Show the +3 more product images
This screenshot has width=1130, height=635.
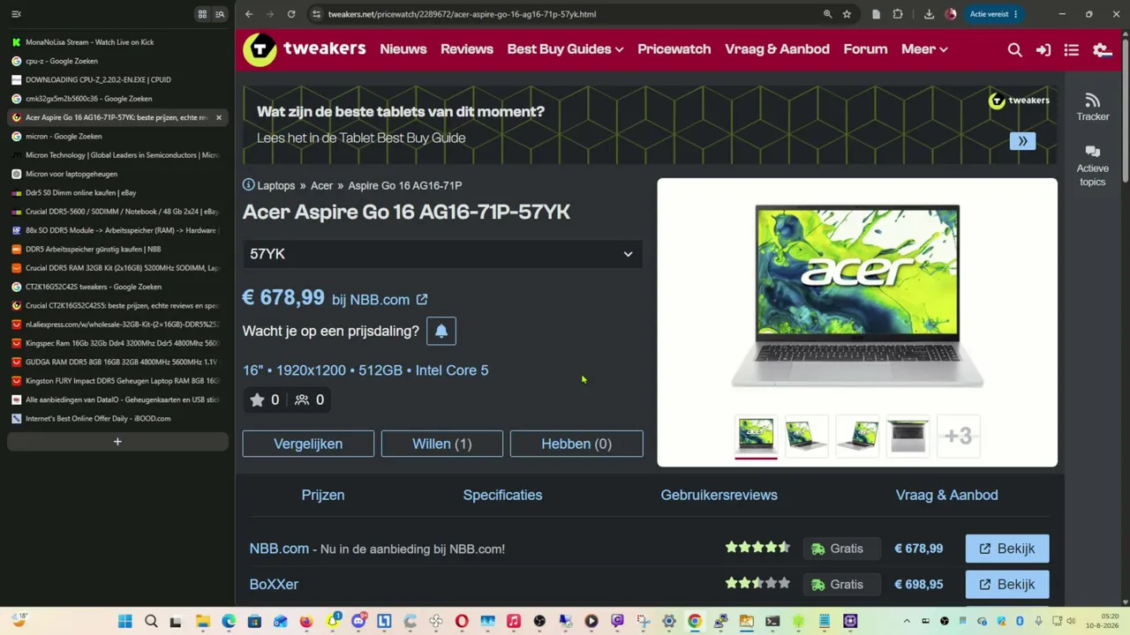tap(959, 436)
